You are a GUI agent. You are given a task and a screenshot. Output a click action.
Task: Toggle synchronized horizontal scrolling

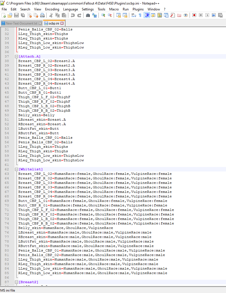(x=125, y=15)
